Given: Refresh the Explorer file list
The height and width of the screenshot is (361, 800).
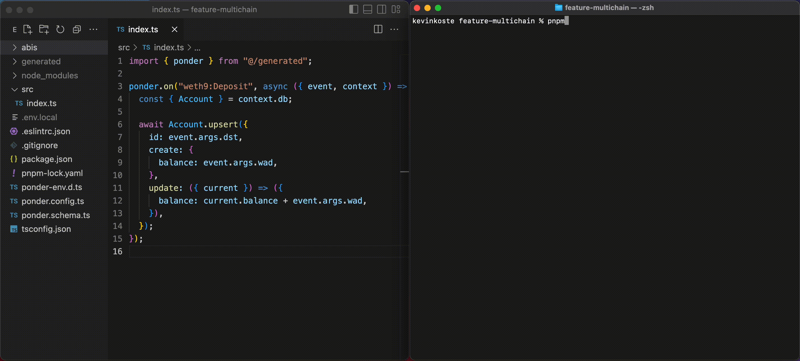Looking at the screenshot, I should click(60, 29).
